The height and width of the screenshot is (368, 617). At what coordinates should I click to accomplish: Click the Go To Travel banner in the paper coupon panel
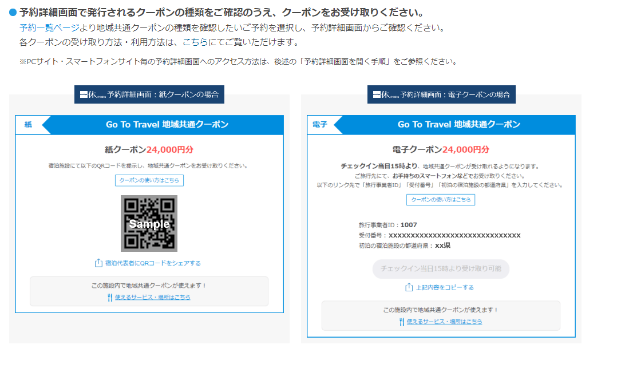(167, 125)
